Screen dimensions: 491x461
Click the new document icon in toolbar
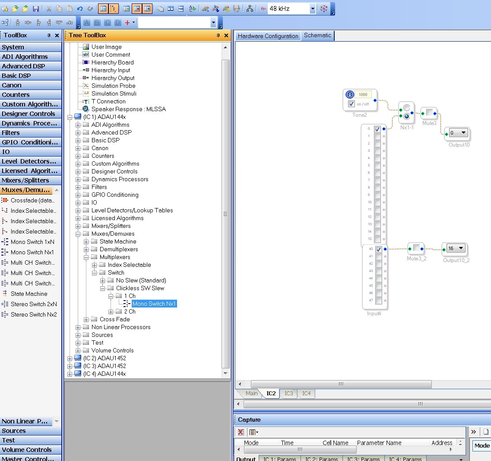click(5, 9)
